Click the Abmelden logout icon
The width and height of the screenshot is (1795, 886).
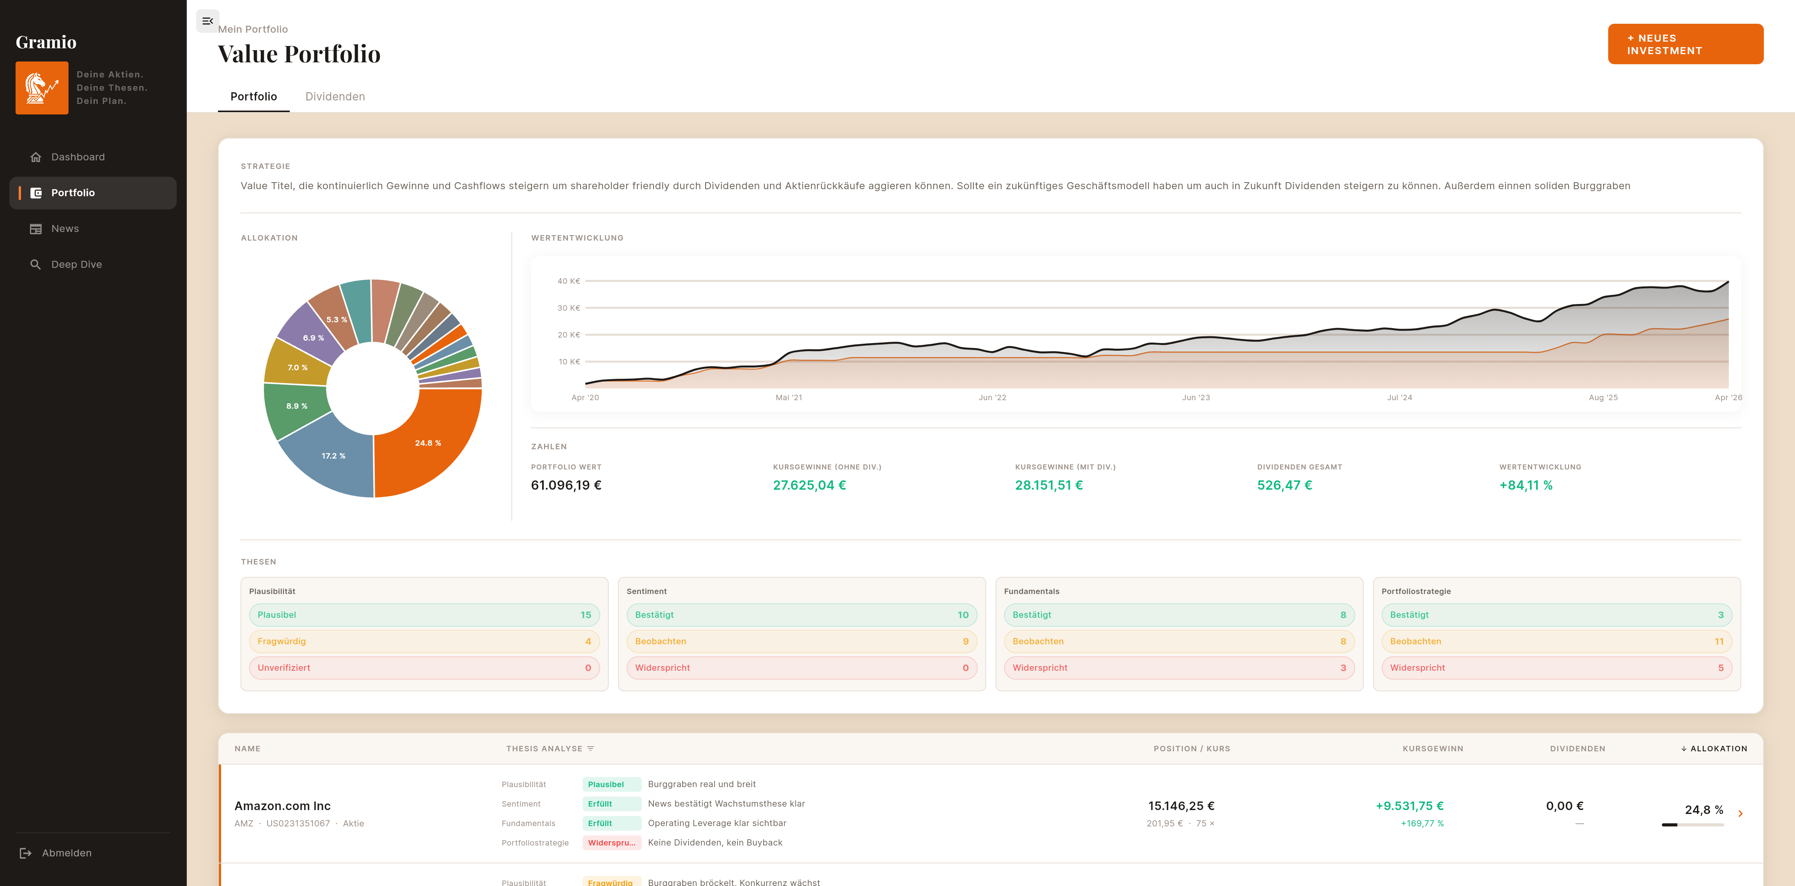(x=26, y=853)
